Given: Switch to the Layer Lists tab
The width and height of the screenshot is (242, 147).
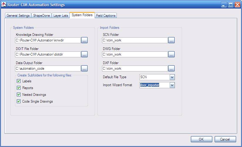Looking at the screenshot, I should pos(61,16).
